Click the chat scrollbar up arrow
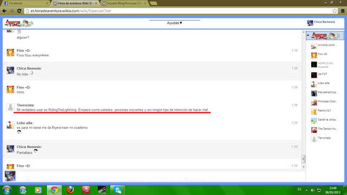The image size is (347, 195). (304, 32)
